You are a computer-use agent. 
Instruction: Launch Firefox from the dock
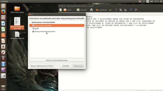(x=3, y=12)
